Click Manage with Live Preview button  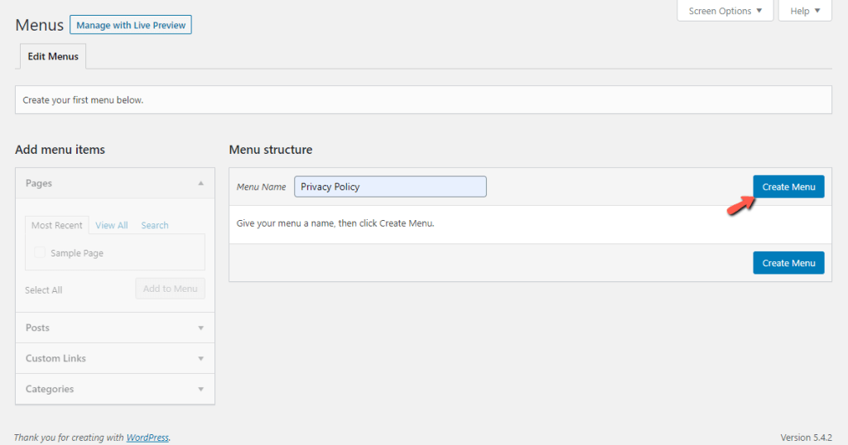click(x=130, y=25)
